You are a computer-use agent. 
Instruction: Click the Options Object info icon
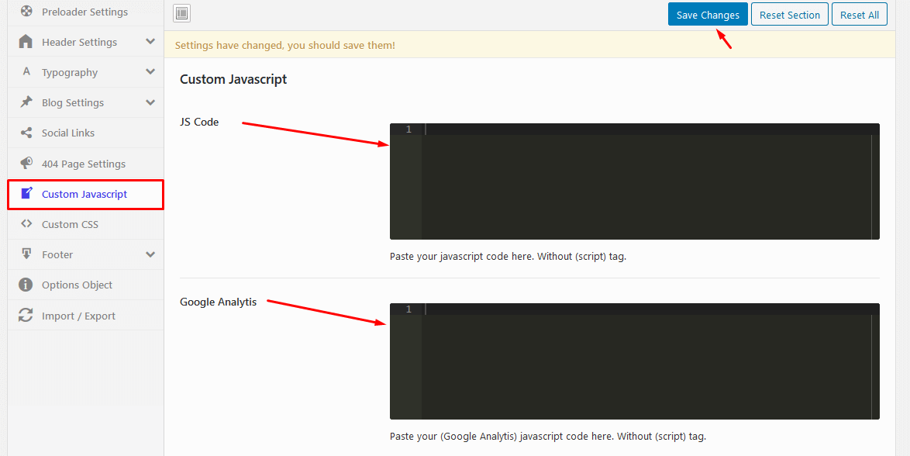click(x=26, y=285)
